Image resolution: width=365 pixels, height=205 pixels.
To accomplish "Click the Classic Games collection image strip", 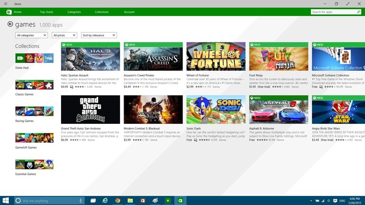I will coord(35,85).
